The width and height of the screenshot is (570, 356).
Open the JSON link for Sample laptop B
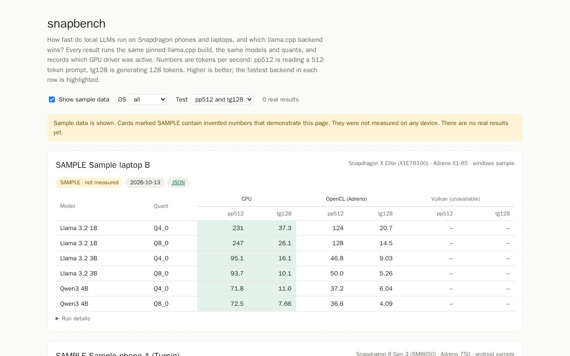pyautogui.click(x=178, y=182)
